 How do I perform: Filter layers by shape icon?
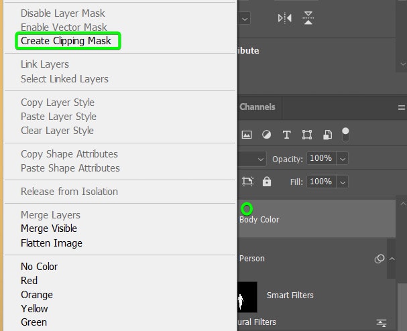307,135
